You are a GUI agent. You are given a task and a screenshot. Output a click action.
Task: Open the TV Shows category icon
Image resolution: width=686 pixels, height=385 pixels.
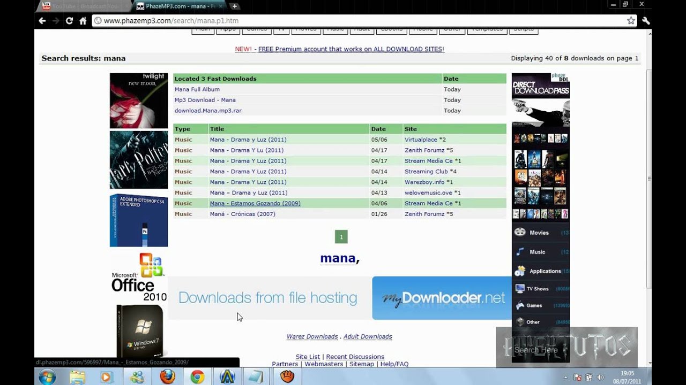[x=520, y=289]
